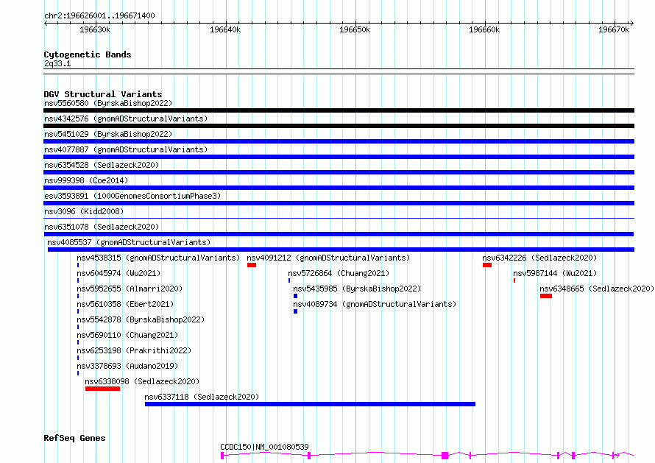The width and height of the screenshot is (655, 463).
Task: Click the nsv999398 Coe2014 variant label
Action: (x=86, y=180)
